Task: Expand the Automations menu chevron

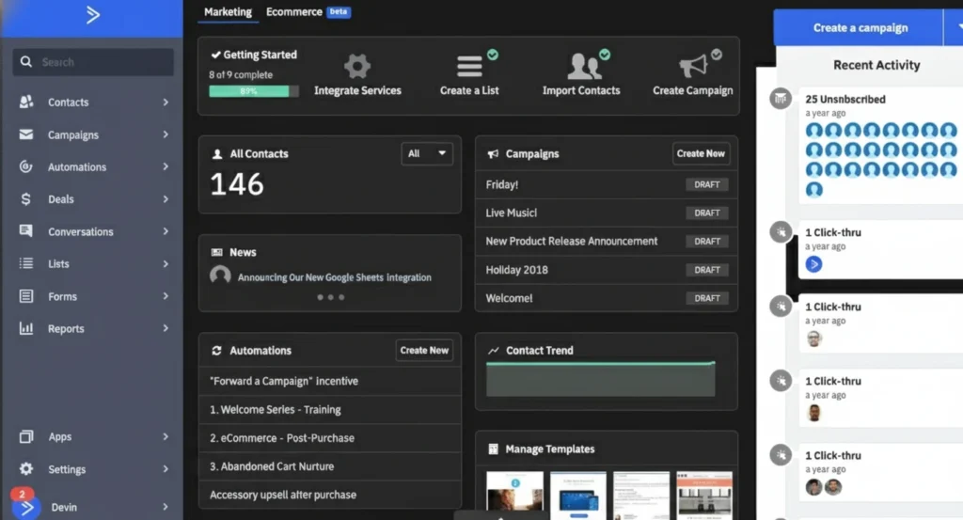Action: [166, 166]
